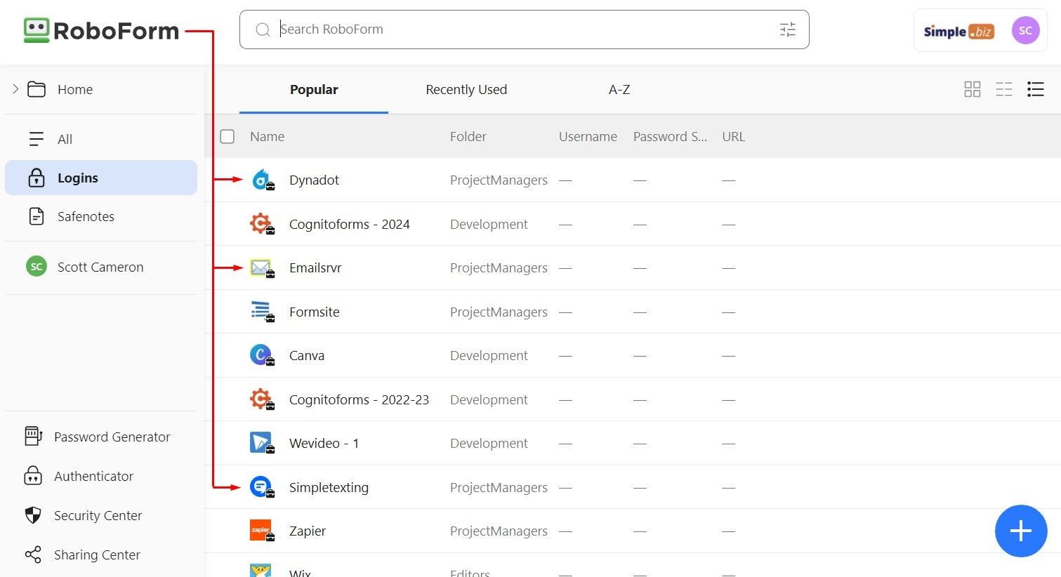1061x577 pixels.
Task: Click ProjectManagers folder in Zapier row
Action: click(x=499, y=531)
